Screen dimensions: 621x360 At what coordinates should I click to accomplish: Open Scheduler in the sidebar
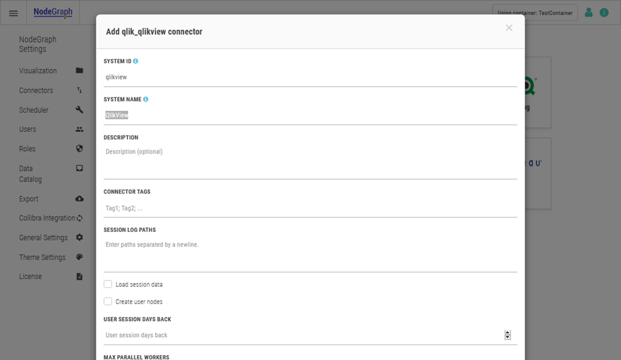pos(34,110)
